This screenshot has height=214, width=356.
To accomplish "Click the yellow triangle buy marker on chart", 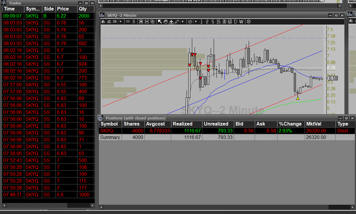I will [x=298, y=98].
